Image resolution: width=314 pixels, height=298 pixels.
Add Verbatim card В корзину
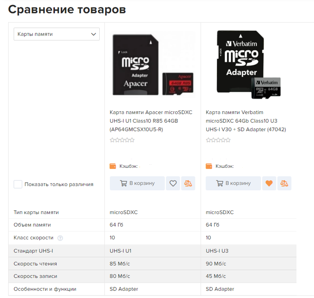233,183
